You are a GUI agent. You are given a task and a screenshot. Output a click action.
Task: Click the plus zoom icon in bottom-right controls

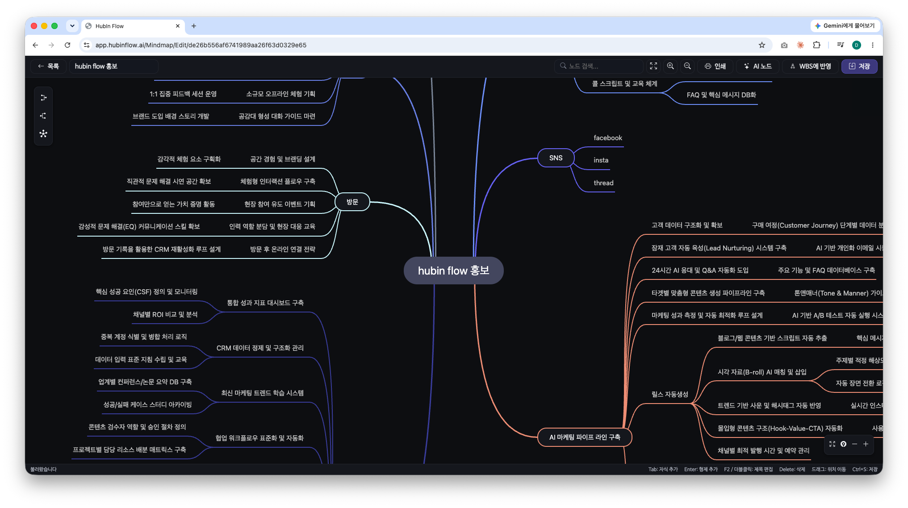coord(866,444)
